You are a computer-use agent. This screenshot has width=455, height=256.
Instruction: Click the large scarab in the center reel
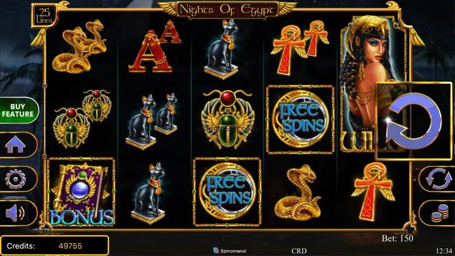click(x=228, y=119)
